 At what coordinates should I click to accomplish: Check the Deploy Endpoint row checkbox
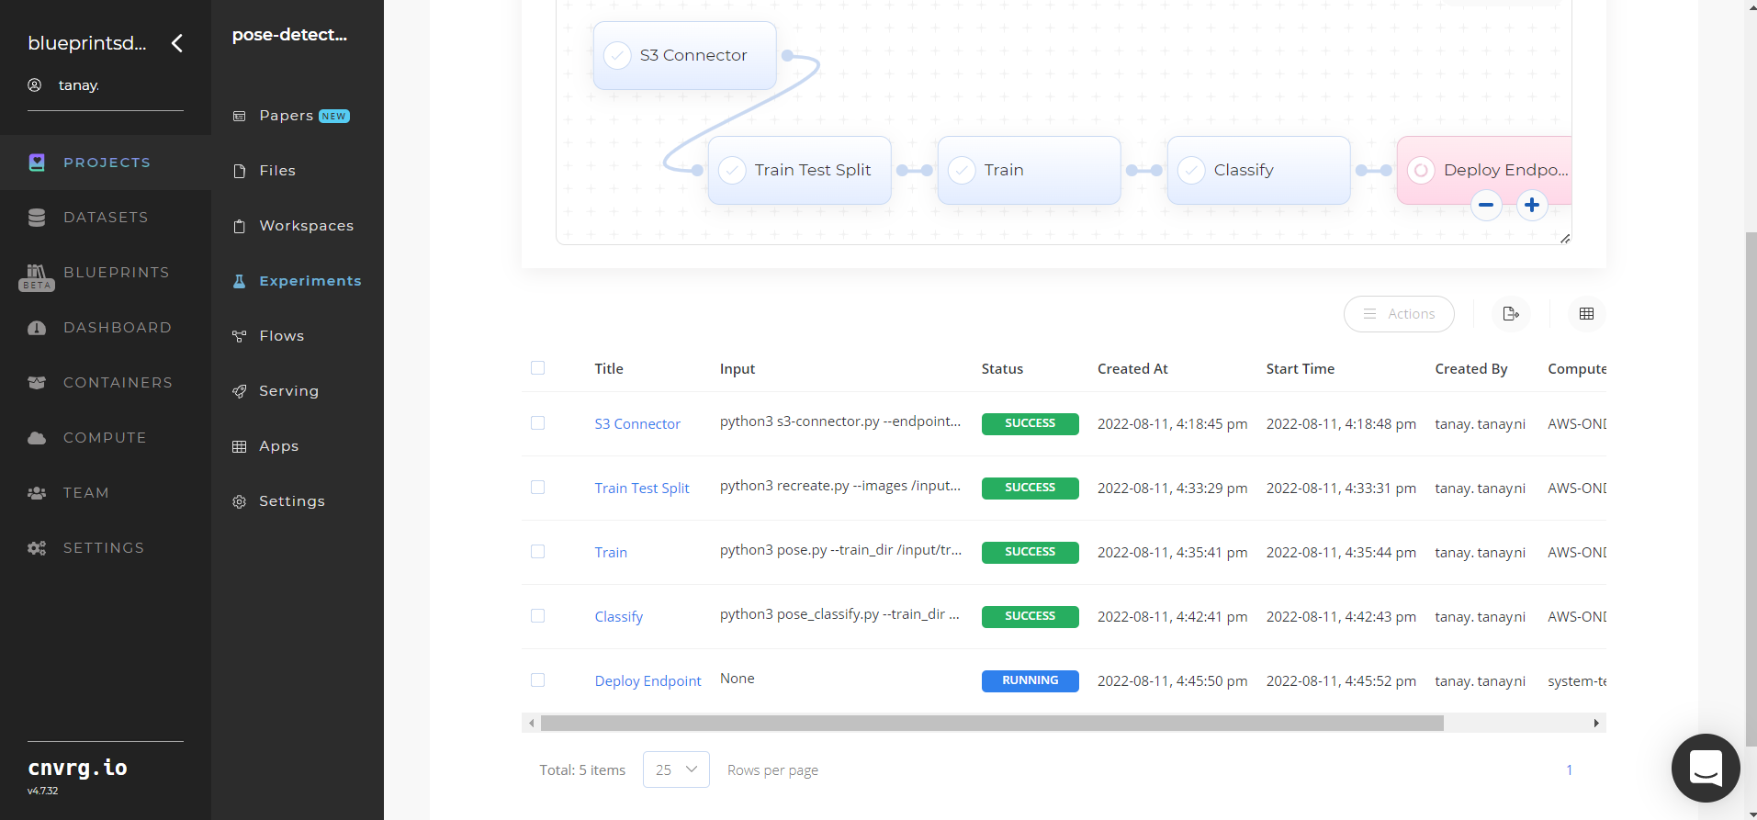tap(538, 680)
